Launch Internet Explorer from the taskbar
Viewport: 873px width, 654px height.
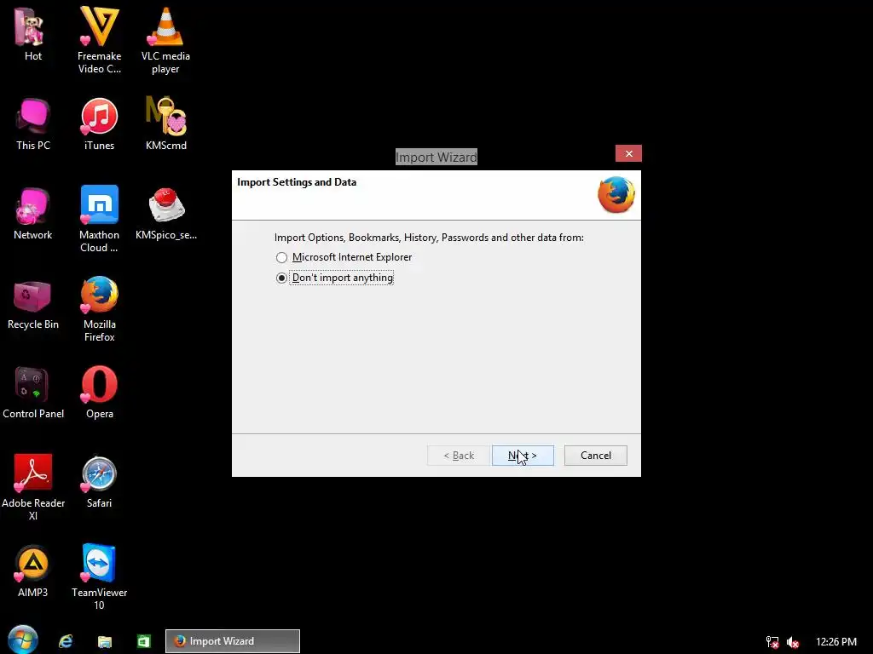pyautogui.click(x=66, y=641)
